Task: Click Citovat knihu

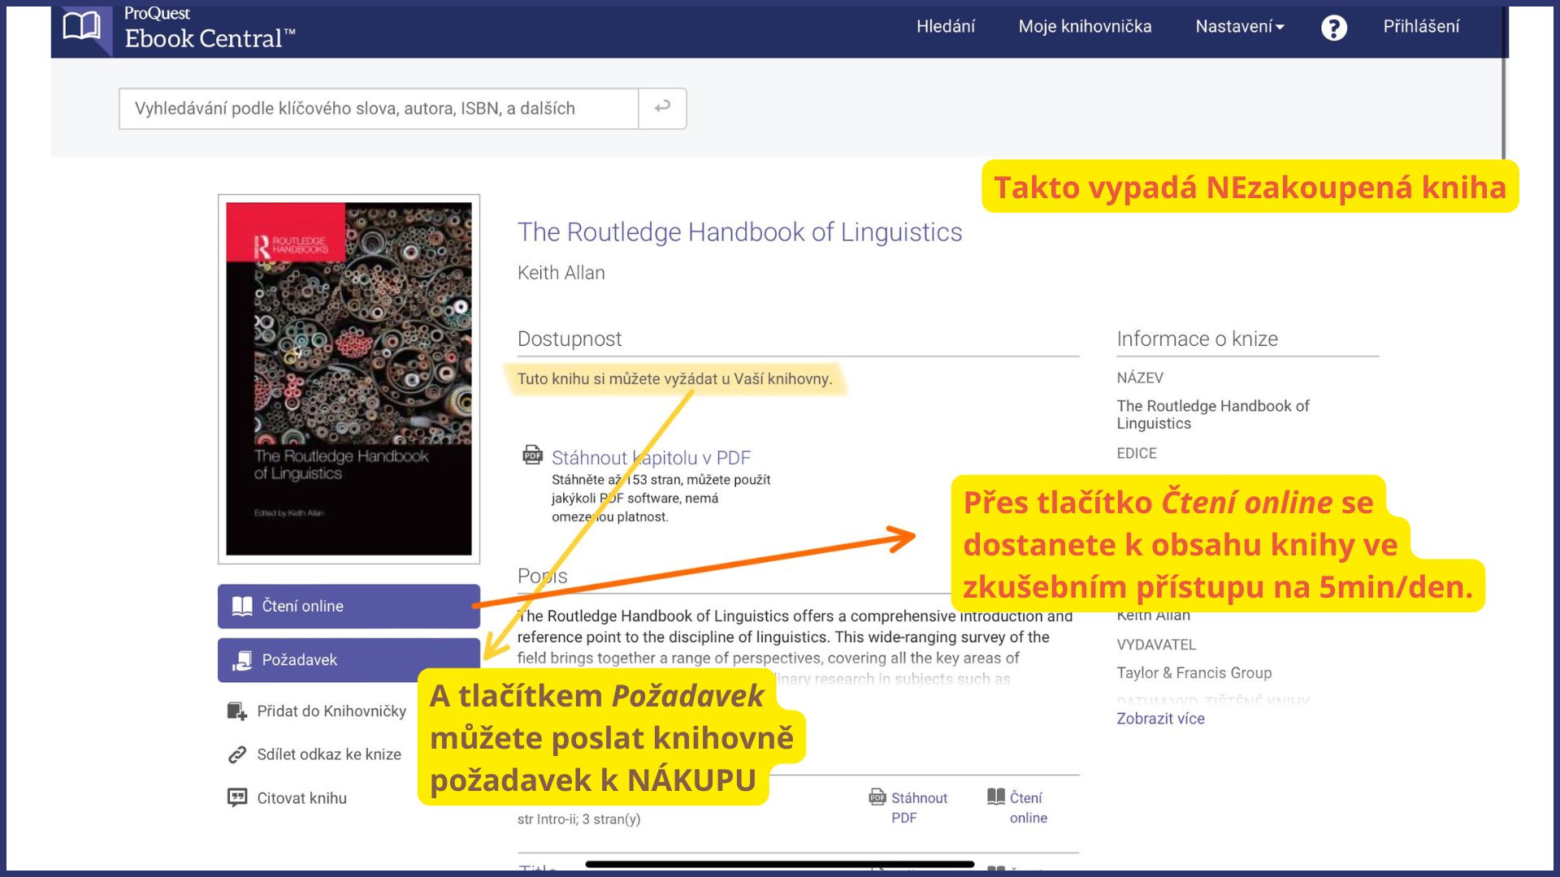Action: click(301, 798)
